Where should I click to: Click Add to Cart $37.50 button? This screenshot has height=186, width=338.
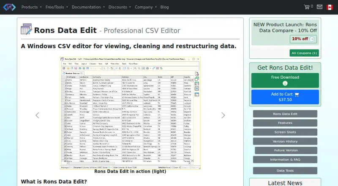285,97
